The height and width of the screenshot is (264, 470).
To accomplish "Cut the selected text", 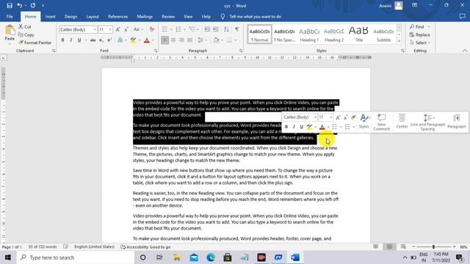I will pyautogui.click(x=25, y=26).
